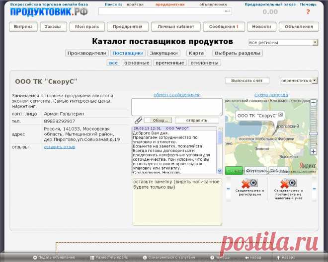Click помощь in bottom bar
Image resolution: width=328 pixels, height=262 pixels.
pyautogui.click(x=220, y=258)
